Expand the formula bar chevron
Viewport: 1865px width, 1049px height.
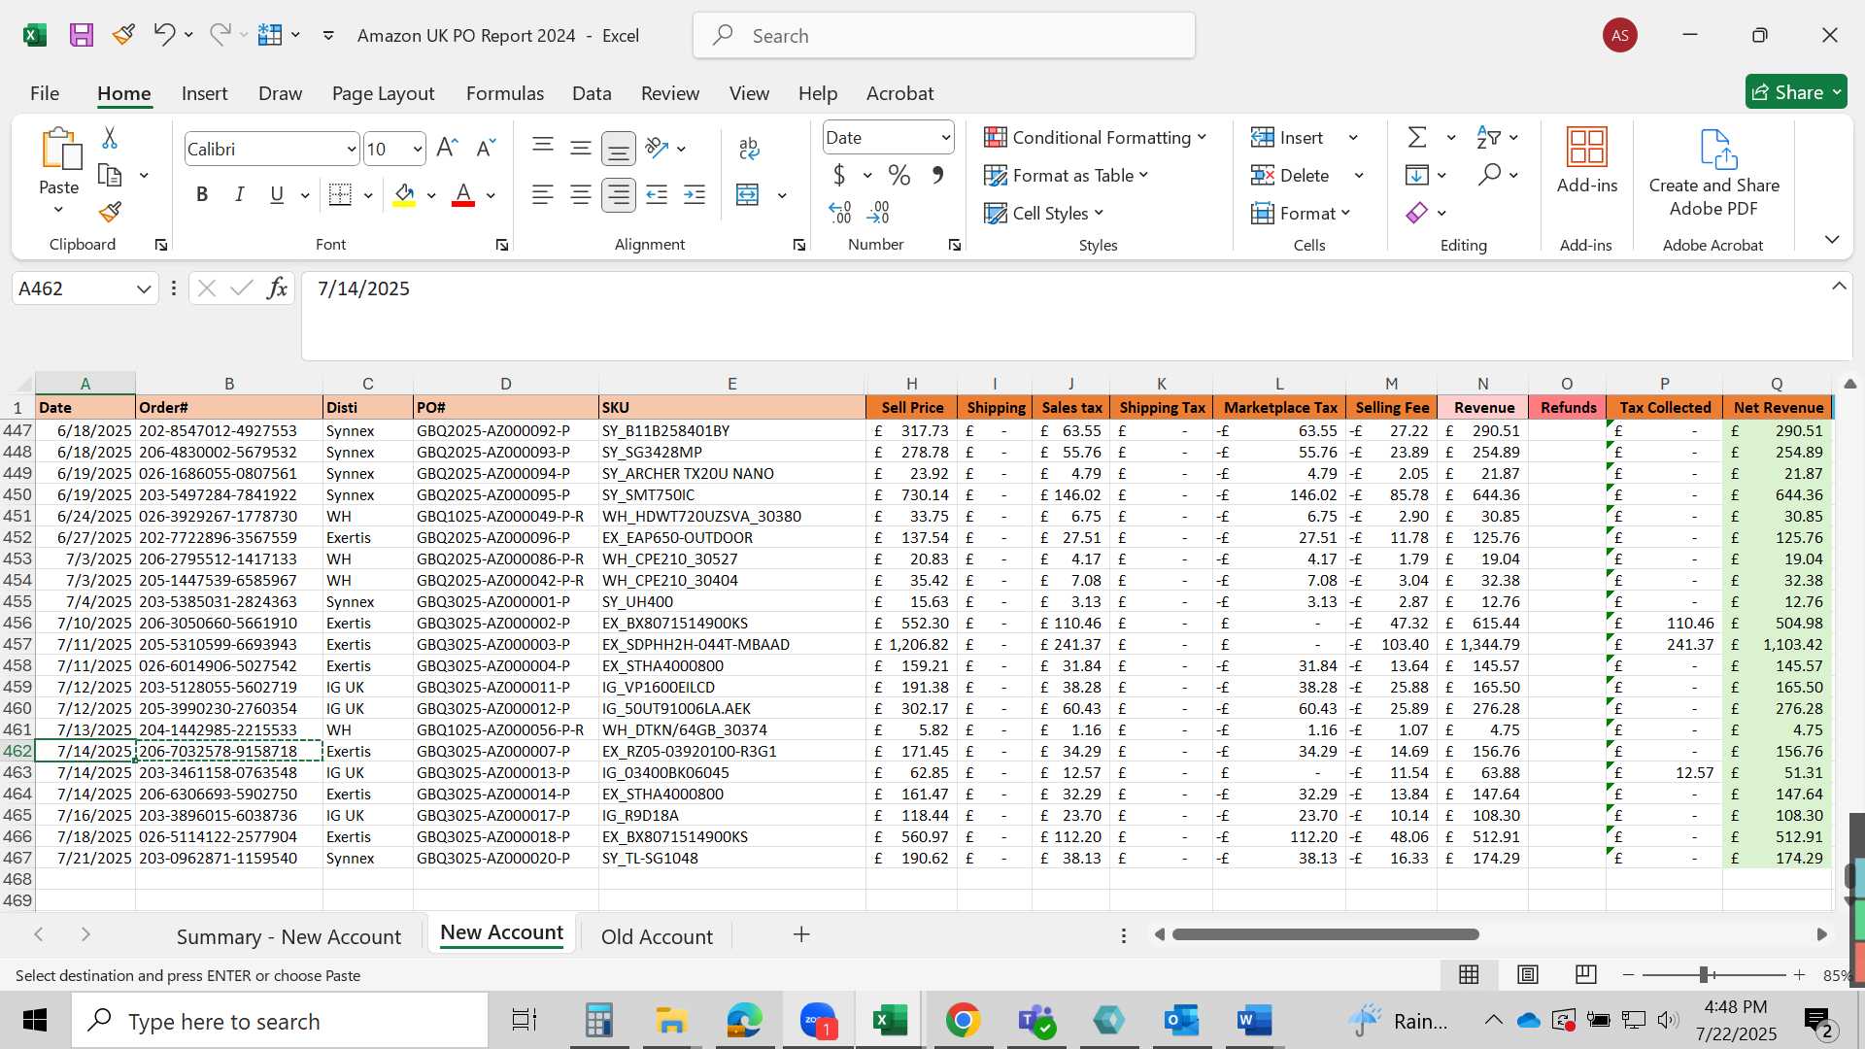[x=1839, y=287]
